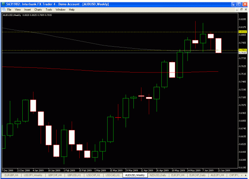Click the 10 May 2009 date label
249x179 pixels.
pos(178,170)
